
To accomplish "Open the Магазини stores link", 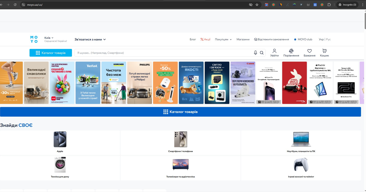I will 243,39.
